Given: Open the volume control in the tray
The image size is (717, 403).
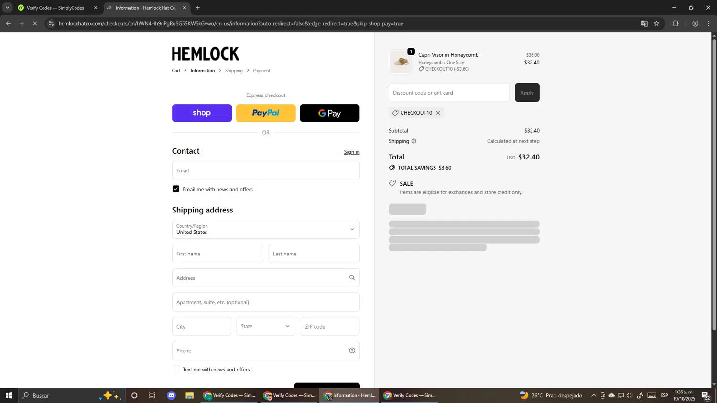Looking at the screenshot, I should [630, 395].
